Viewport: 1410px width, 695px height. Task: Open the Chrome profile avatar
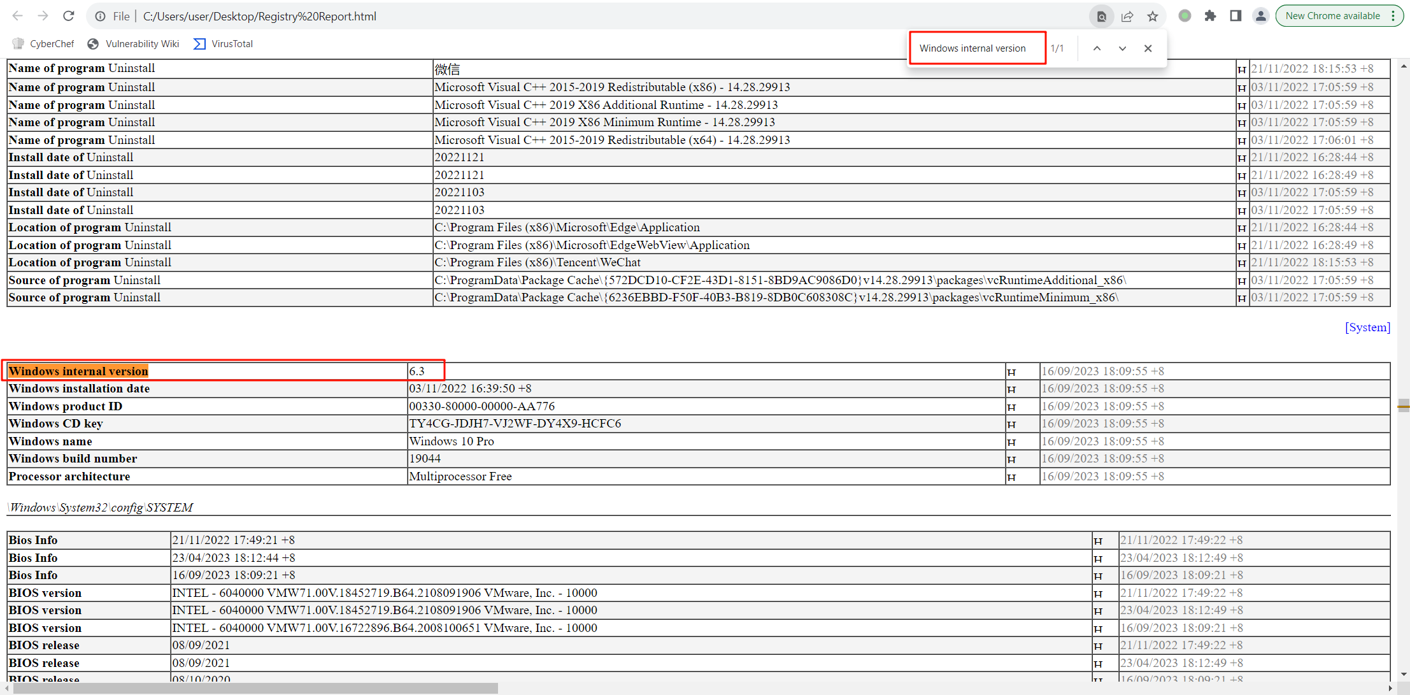click(x=1260, y=16)
